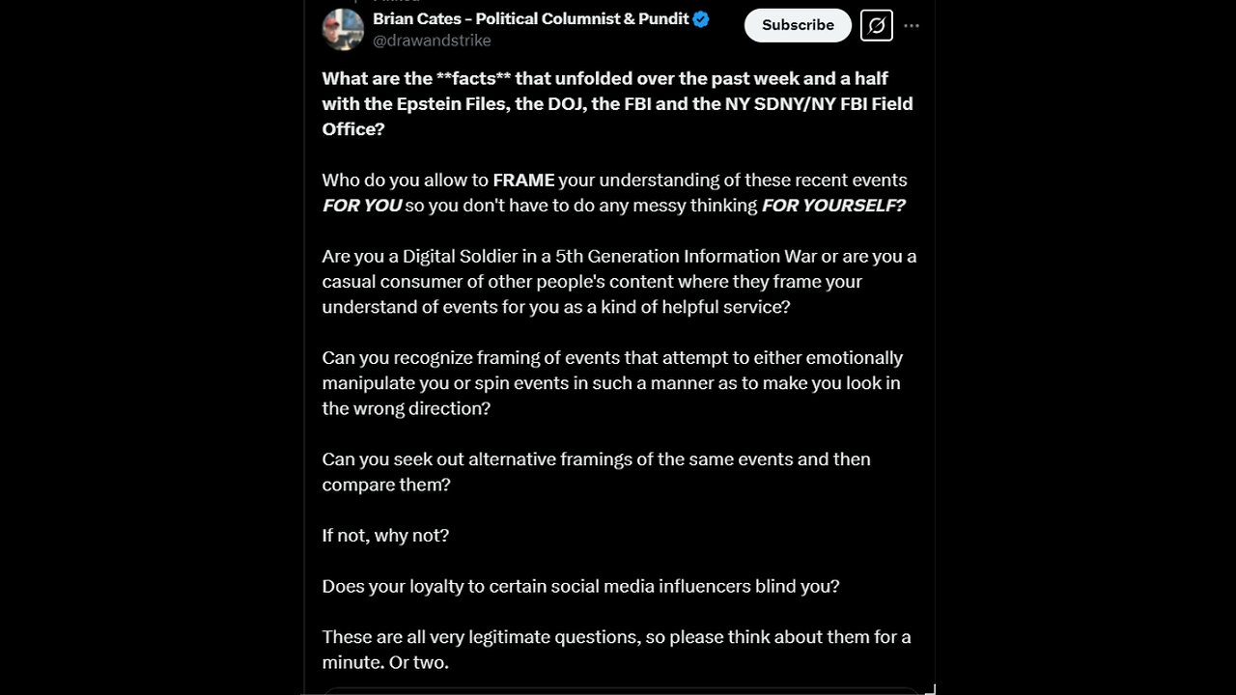Open the three-dot More options menu
This screenshot has height=695, width=1236.
pos(912,26)
